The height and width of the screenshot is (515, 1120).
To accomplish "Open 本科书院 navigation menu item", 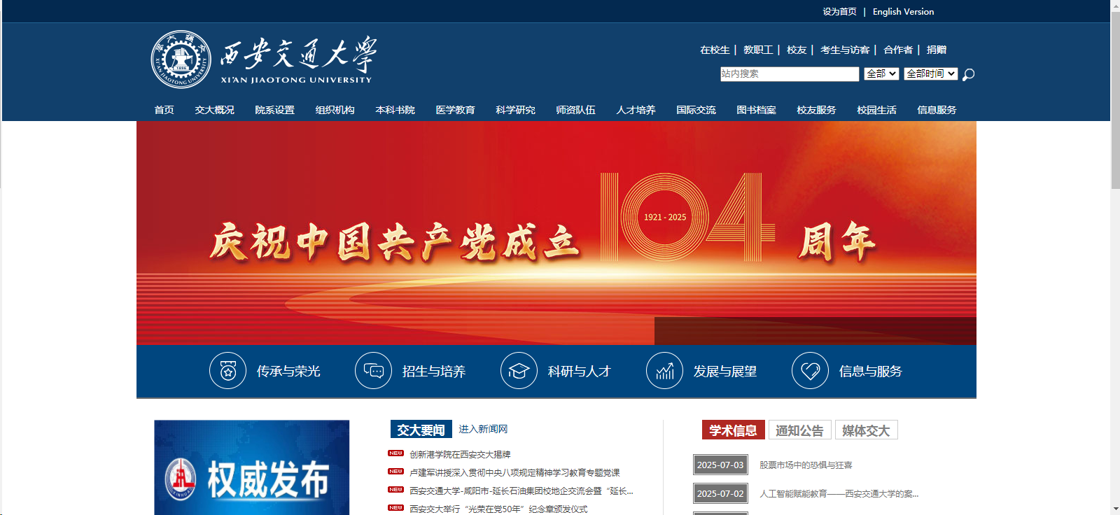I will (395, 110).
